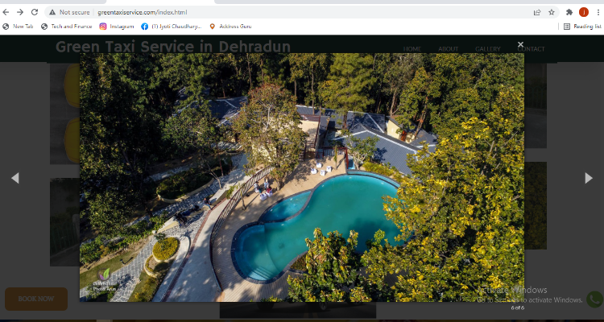
Task: Click the green phone call icon
Action: pyautogui.click(x=595, y=299)
